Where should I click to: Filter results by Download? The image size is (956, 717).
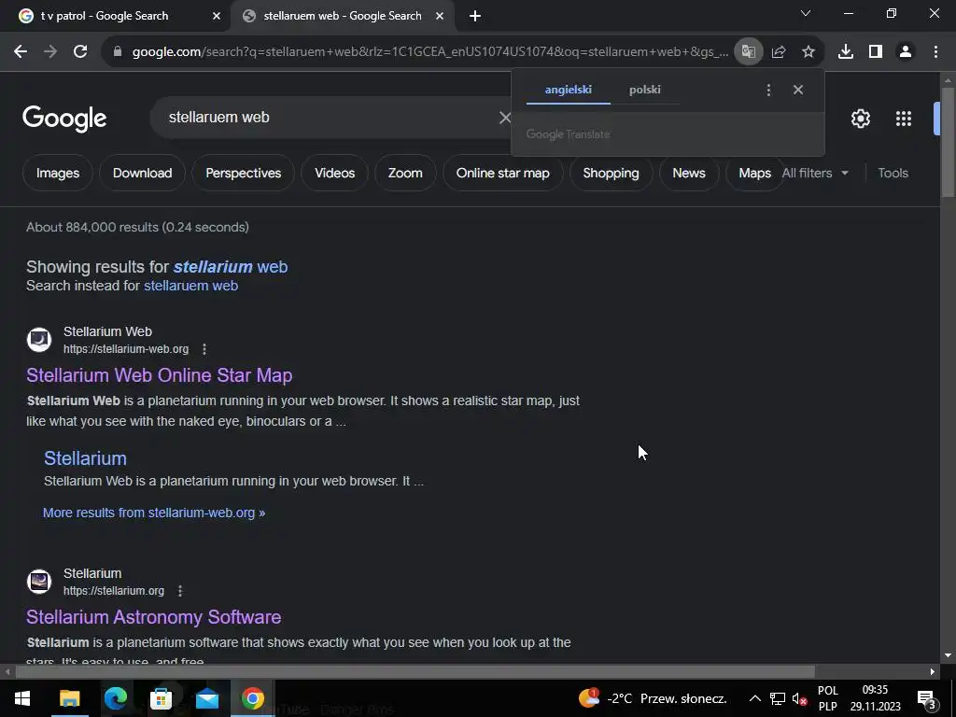pyautogui.click(x=142, y=173)
